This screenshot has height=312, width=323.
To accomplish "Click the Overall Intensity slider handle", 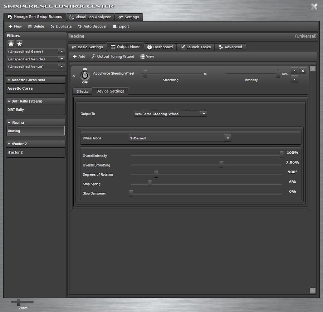I will click(282, 154).
